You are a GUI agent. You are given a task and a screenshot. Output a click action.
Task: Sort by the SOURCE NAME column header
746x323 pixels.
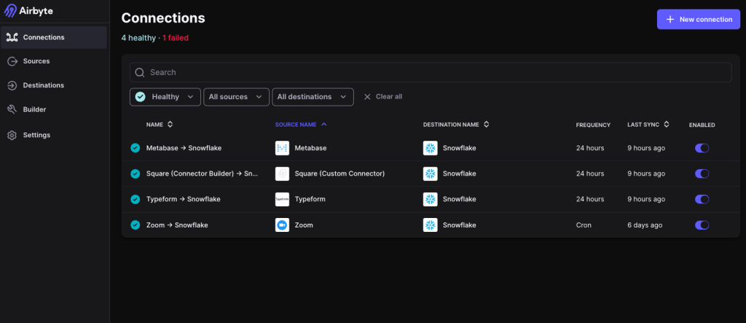301,125
